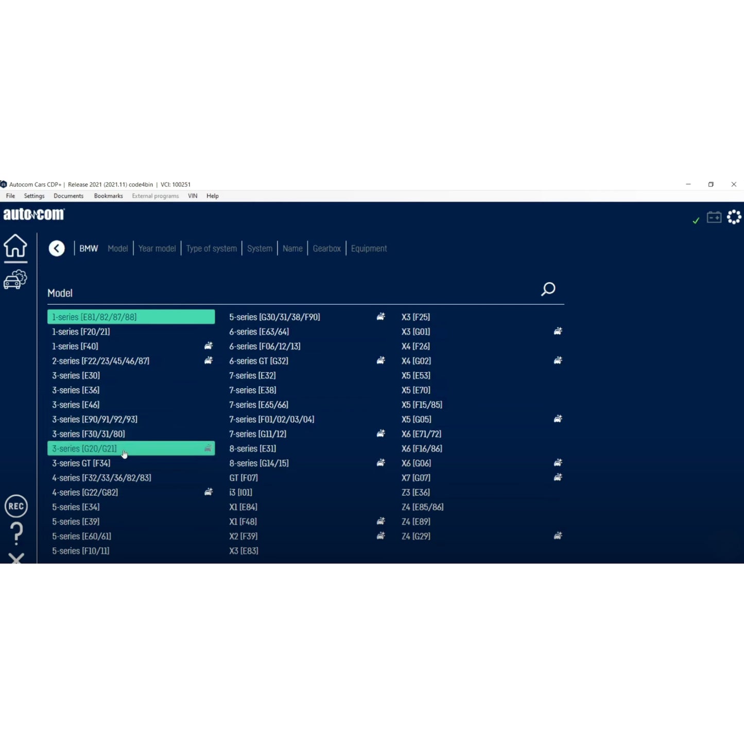Click the car icon beside X2 [F39]
This screenshot has width=744, height=744.
pos(381,536)
